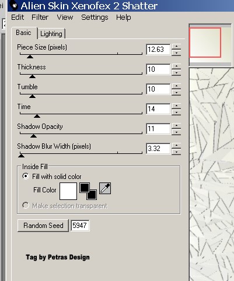234x281 pixels.
Task: Open the white Fill Color swatch
Action: click(x=68, y=191)
